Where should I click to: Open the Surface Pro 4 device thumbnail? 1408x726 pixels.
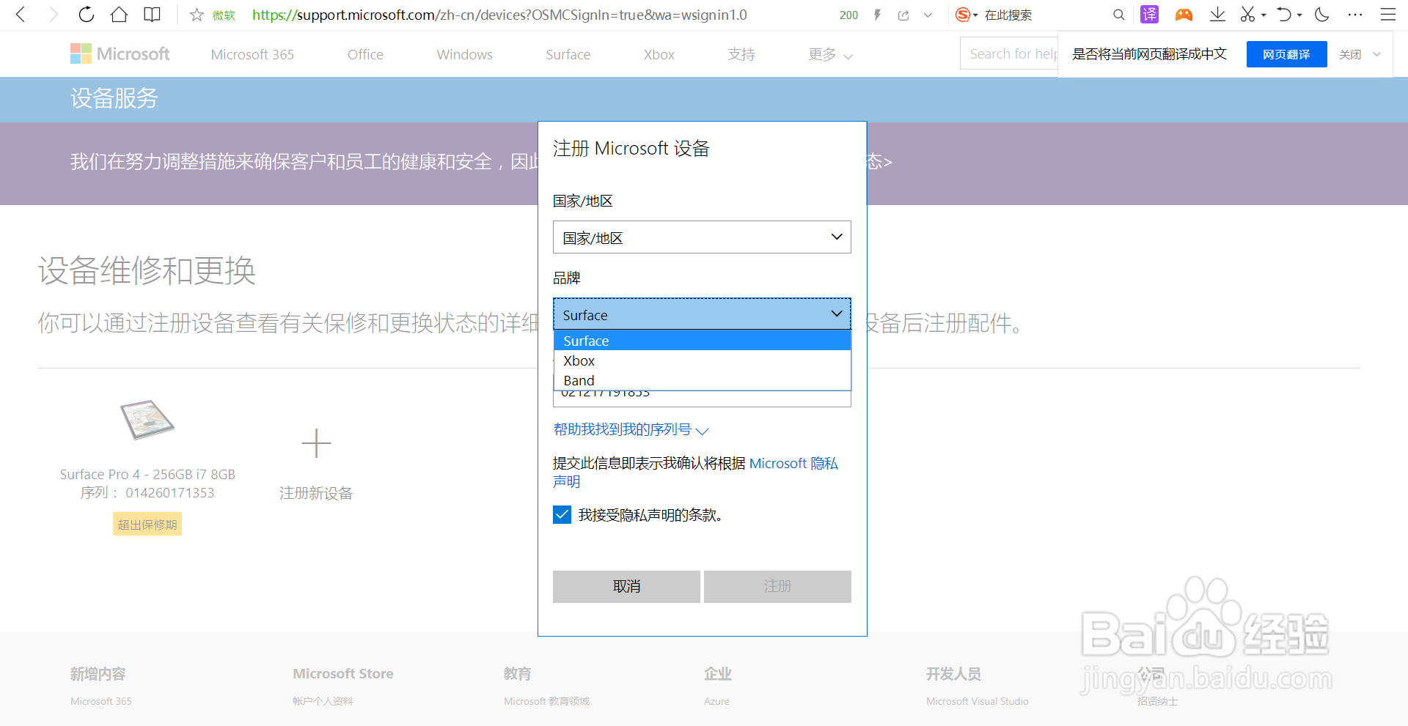(147, 419)
